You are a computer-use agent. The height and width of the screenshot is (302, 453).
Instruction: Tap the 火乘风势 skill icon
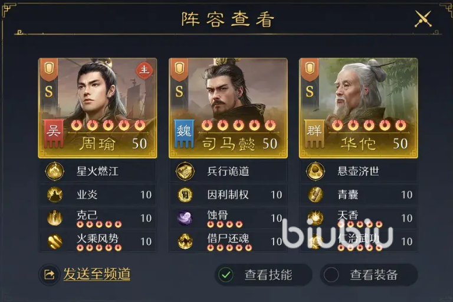(55, 242)
